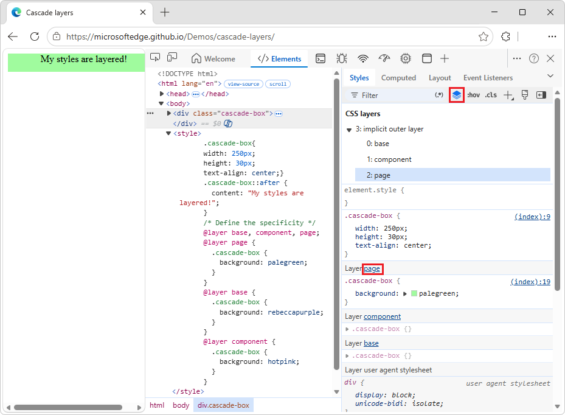The height and width of the screenshot is (415, 565).
Task: Select the Styles tab
Action: 359,78
